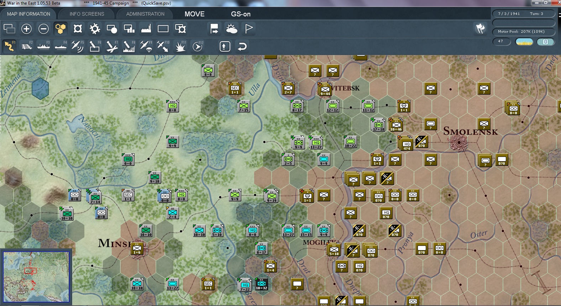Select F5 air recon mode

click(x=78, y=46)
